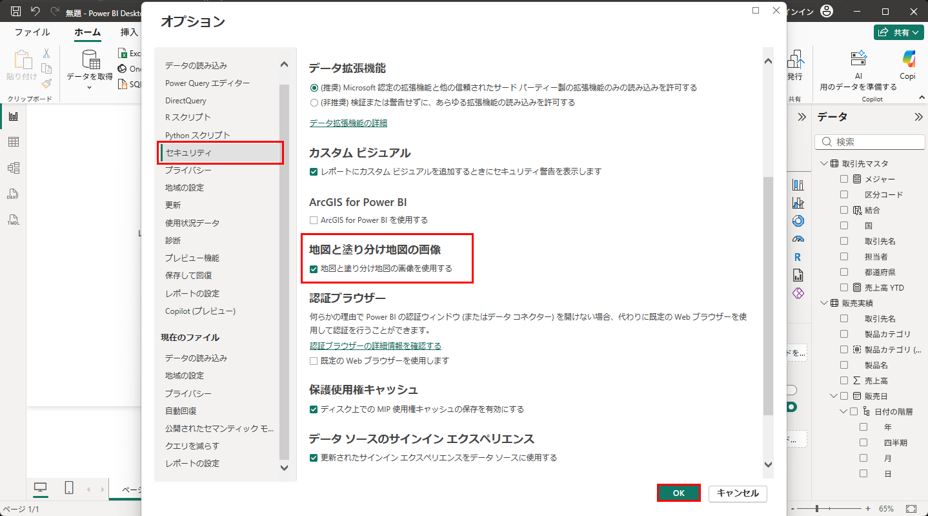Click the Format Painter brush icon
Image resolution: width=928 pixels, height=516 pixels.
tap(46, 83)
